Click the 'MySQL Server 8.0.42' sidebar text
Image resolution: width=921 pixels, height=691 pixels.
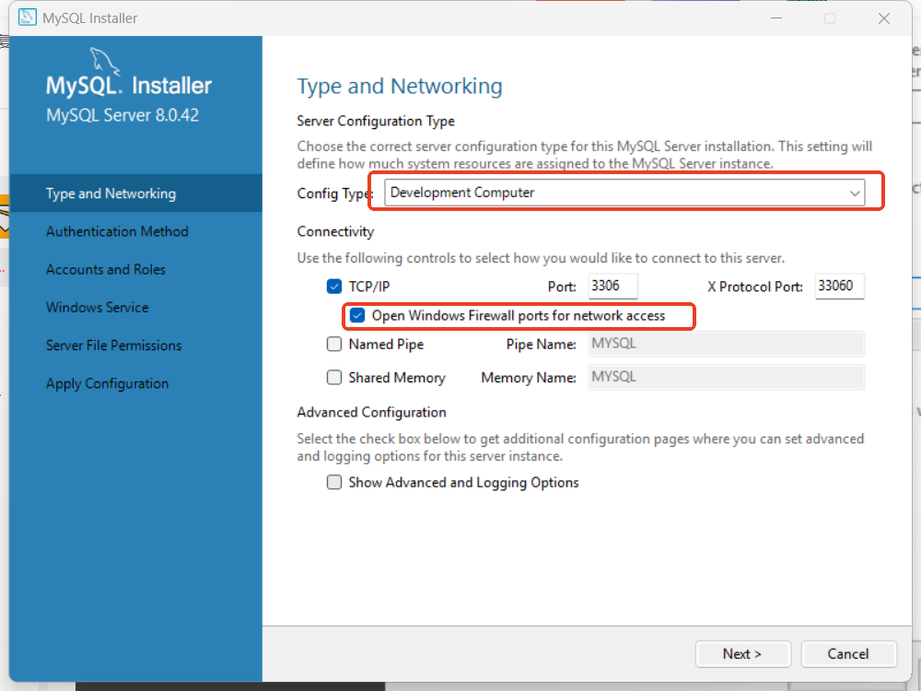point(122,115)
